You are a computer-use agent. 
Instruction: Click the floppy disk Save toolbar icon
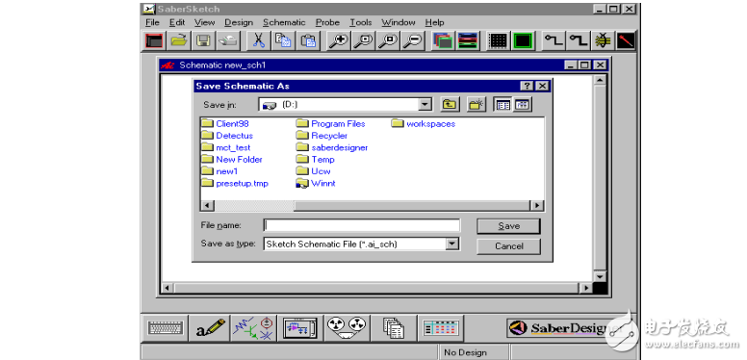point(204,41)
